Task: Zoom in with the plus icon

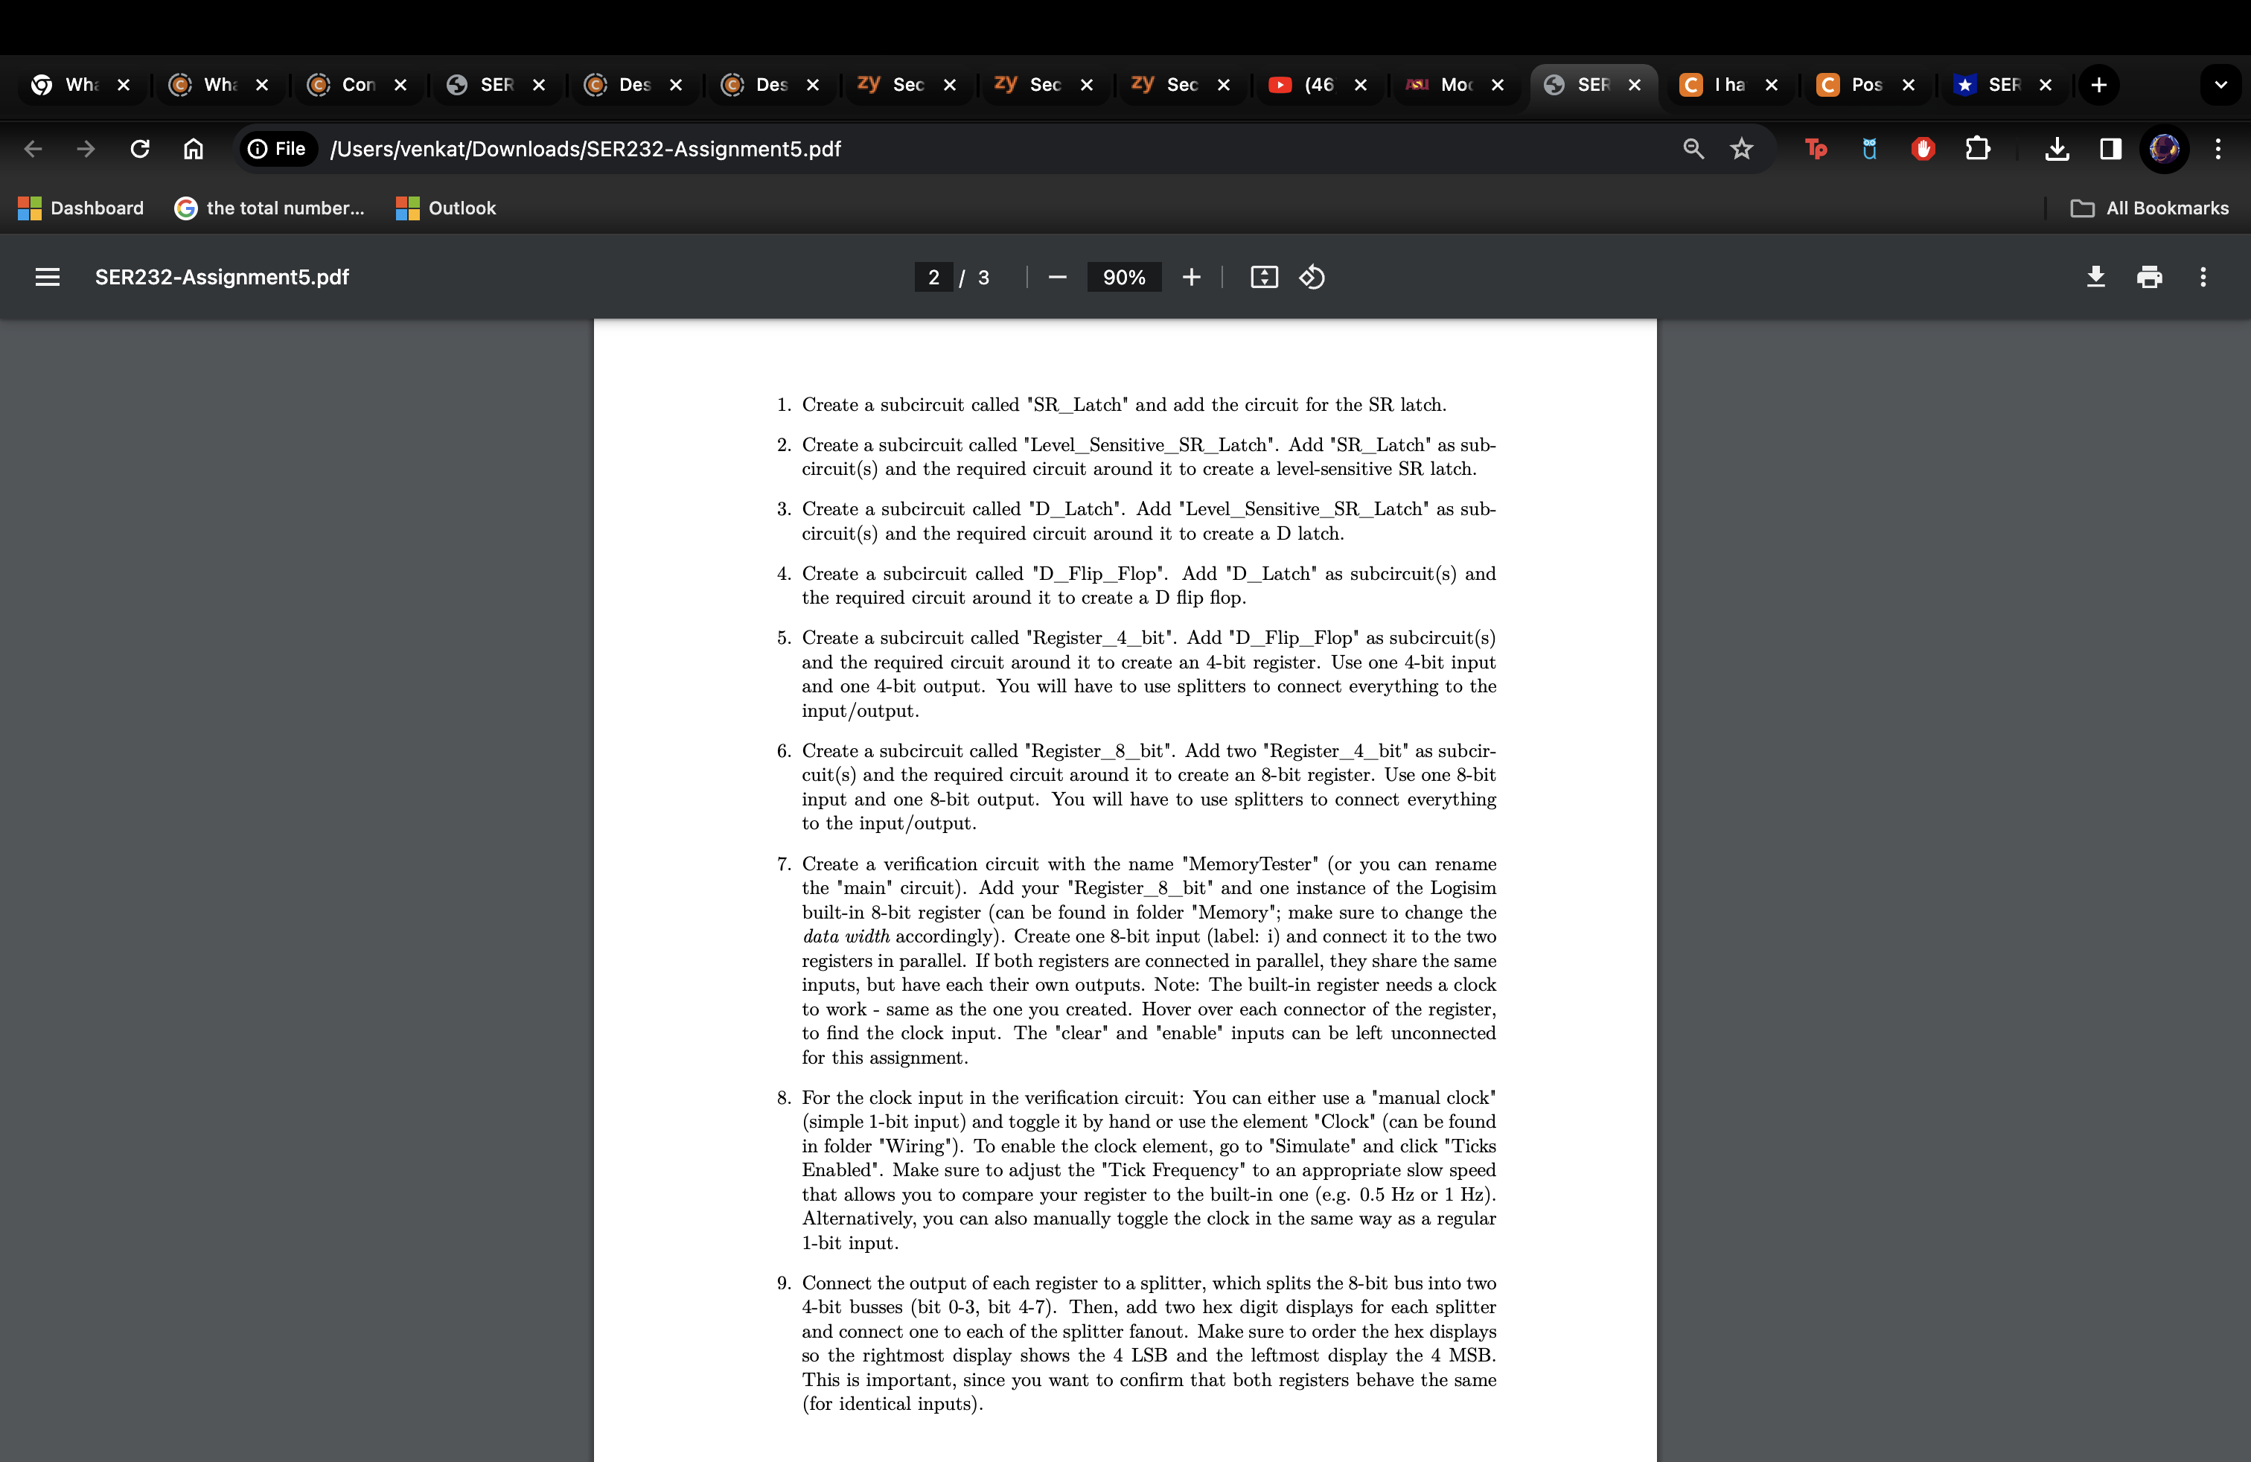Action: (1192, 277)
